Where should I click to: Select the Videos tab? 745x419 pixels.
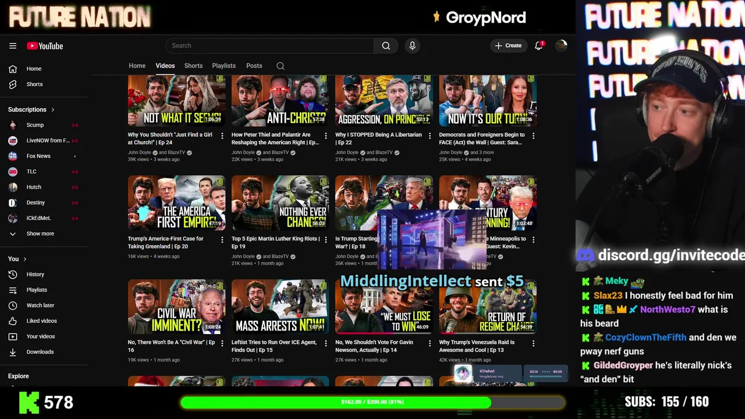(x=165, y=66)
